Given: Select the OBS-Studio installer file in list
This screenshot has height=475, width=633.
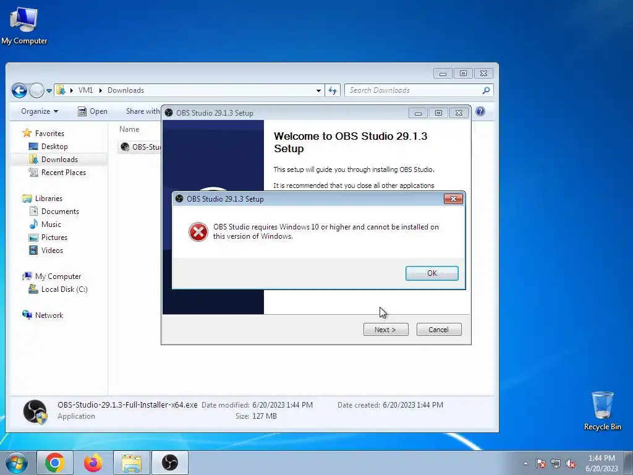Looking at the screenshot, I should click(140, 147).
